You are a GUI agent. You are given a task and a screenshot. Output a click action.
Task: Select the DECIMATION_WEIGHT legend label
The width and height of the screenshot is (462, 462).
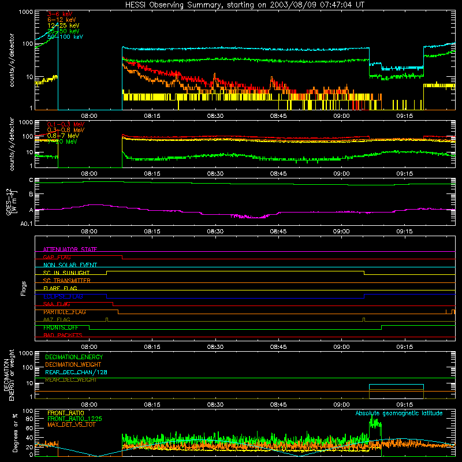[x=73, y=365]
